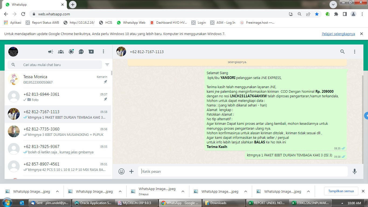Switch to the Oracle Application taskbar window

[94, 203]
